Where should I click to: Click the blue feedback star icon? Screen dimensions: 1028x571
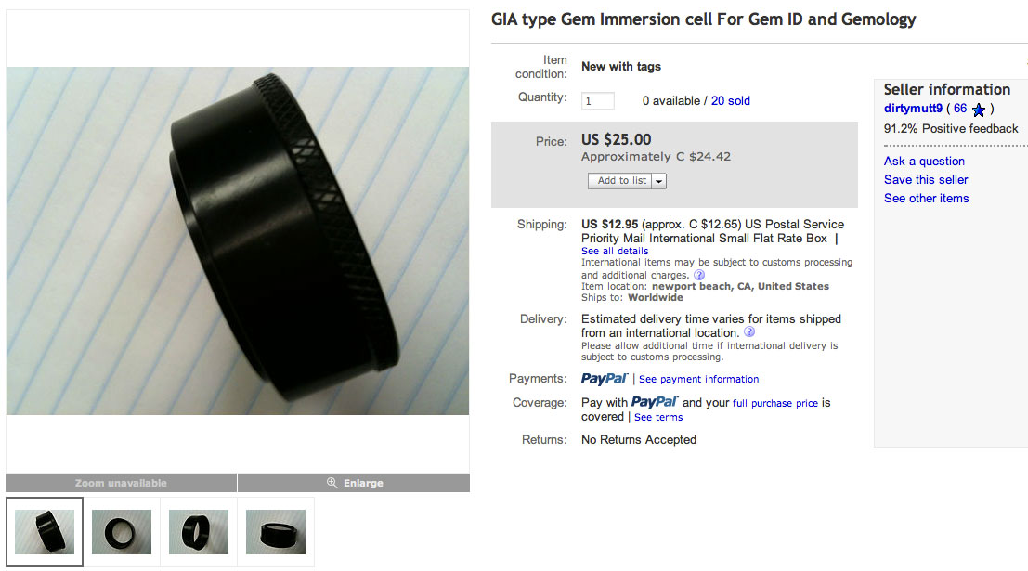pos(978,110)
